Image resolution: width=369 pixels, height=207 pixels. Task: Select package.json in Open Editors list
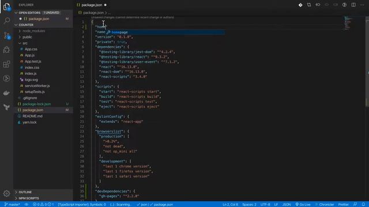point(39,19)
